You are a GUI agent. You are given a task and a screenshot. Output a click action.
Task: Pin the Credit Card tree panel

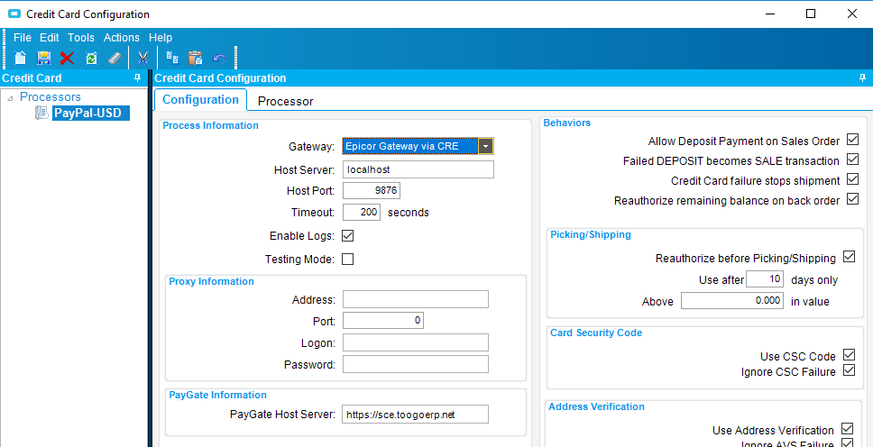(x=137, y=78)
